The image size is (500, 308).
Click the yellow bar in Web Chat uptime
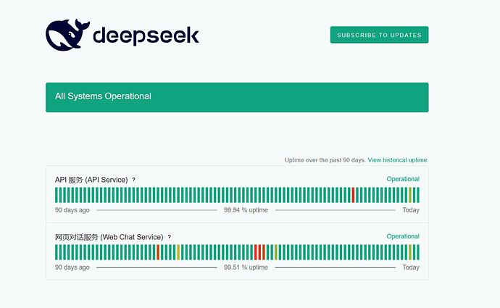pos(178,252)
